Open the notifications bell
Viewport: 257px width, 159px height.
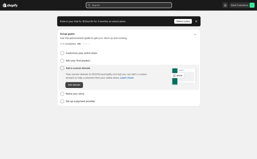pos(225,5)
